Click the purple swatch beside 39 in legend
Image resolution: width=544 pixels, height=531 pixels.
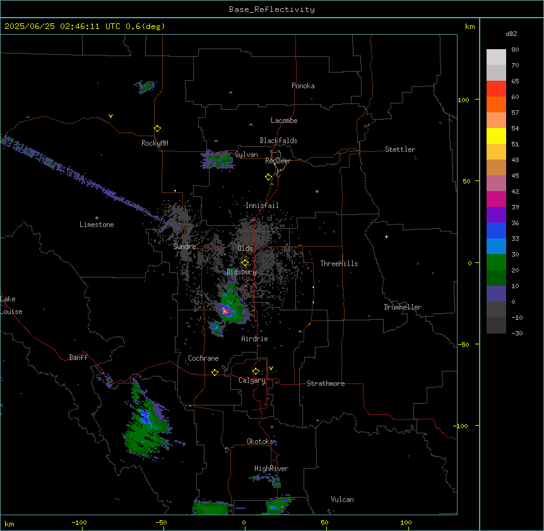click(x=496, y=214)
